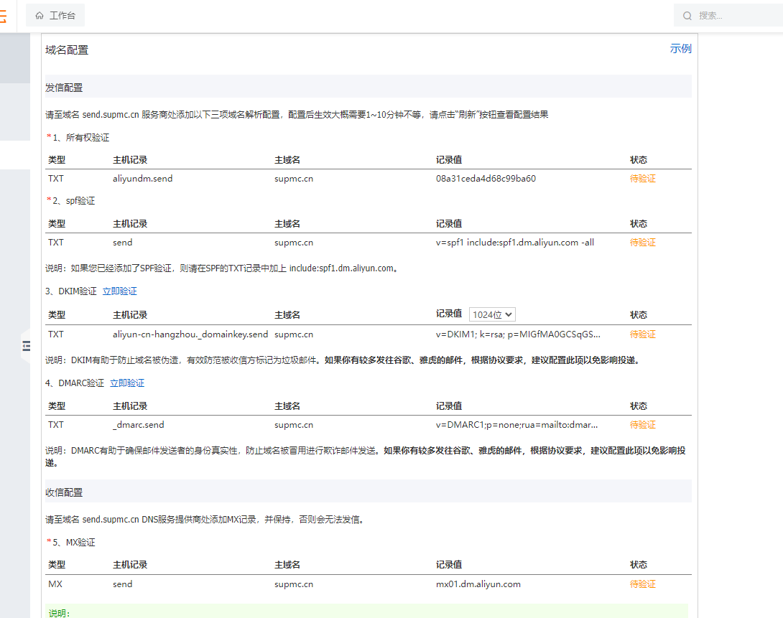Toggle the sidebar collapse handle icon
Viewport: 783px width, 618px height.
tap(27, 346)
